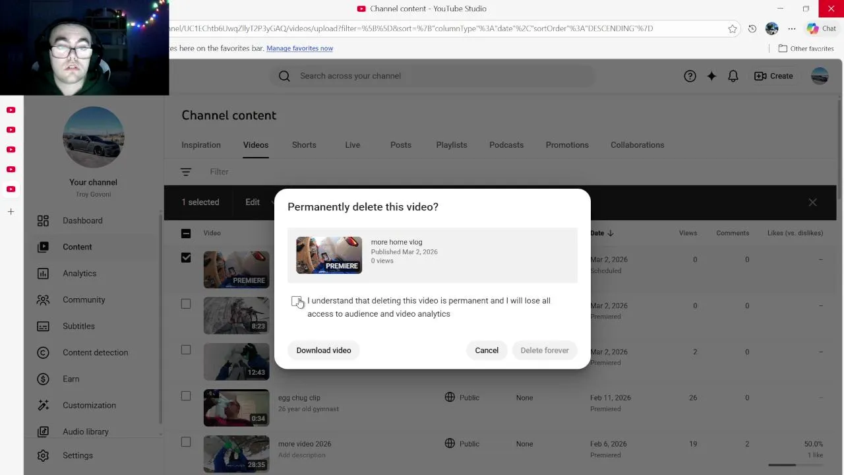
Task: Open the notifications bell
Action: pos(733,76)
